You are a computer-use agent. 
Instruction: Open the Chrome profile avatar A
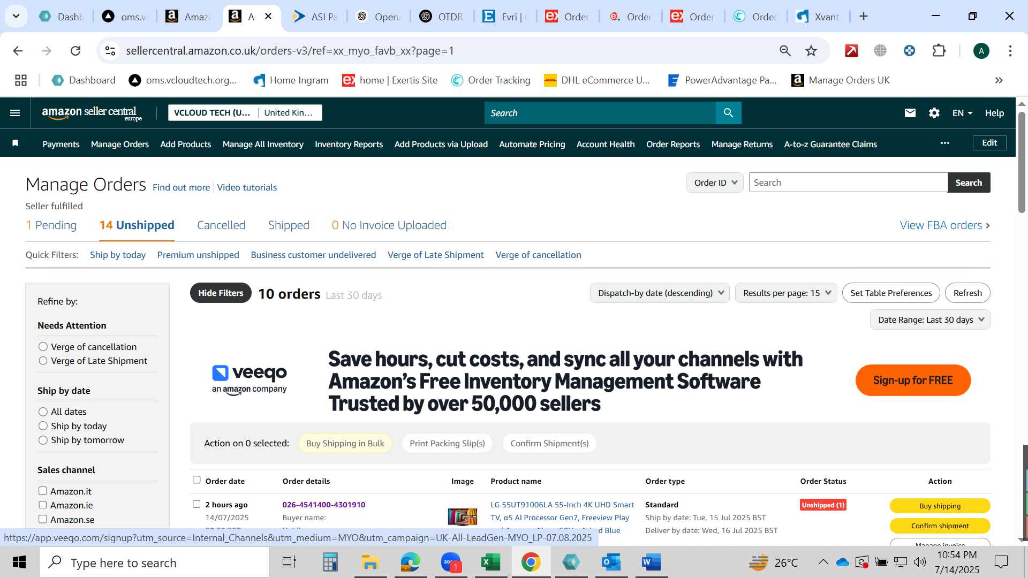[981, 51]
